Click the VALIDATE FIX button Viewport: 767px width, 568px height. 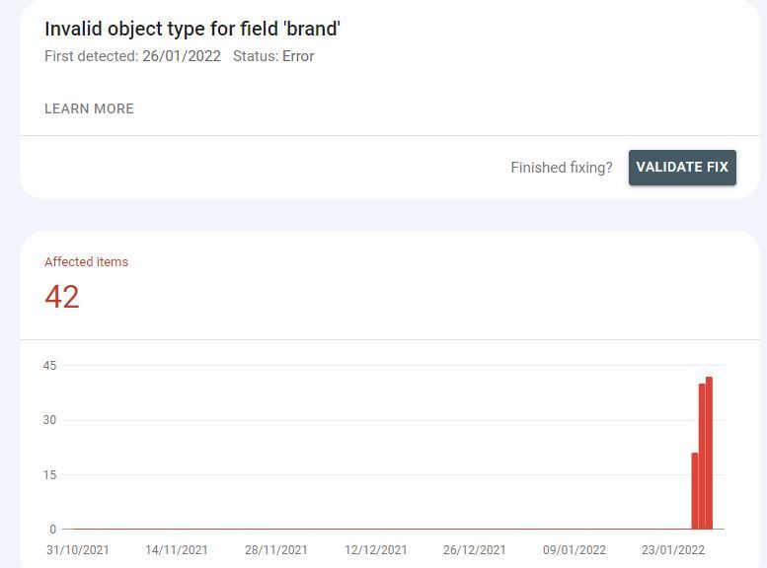click(x=682, y=167)
